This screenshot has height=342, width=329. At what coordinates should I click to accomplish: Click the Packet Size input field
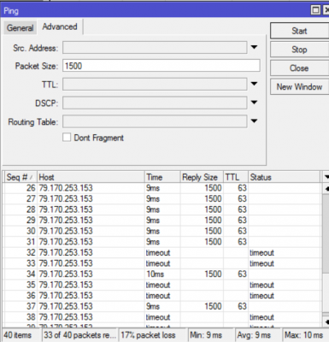[162, 66]
